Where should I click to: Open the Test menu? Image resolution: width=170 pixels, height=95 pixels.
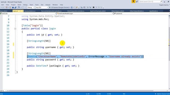coord(42,5)
